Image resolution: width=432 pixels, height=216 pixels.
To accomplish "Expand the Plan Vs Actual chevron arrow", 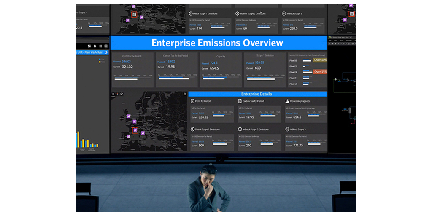I will [x=106, y=53].
